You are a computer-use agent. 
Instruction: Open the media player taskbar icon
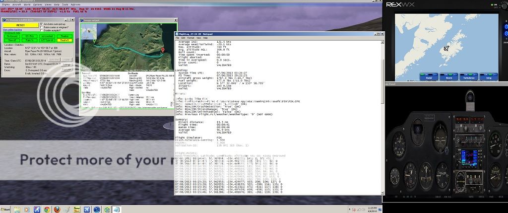click(27, 210)
